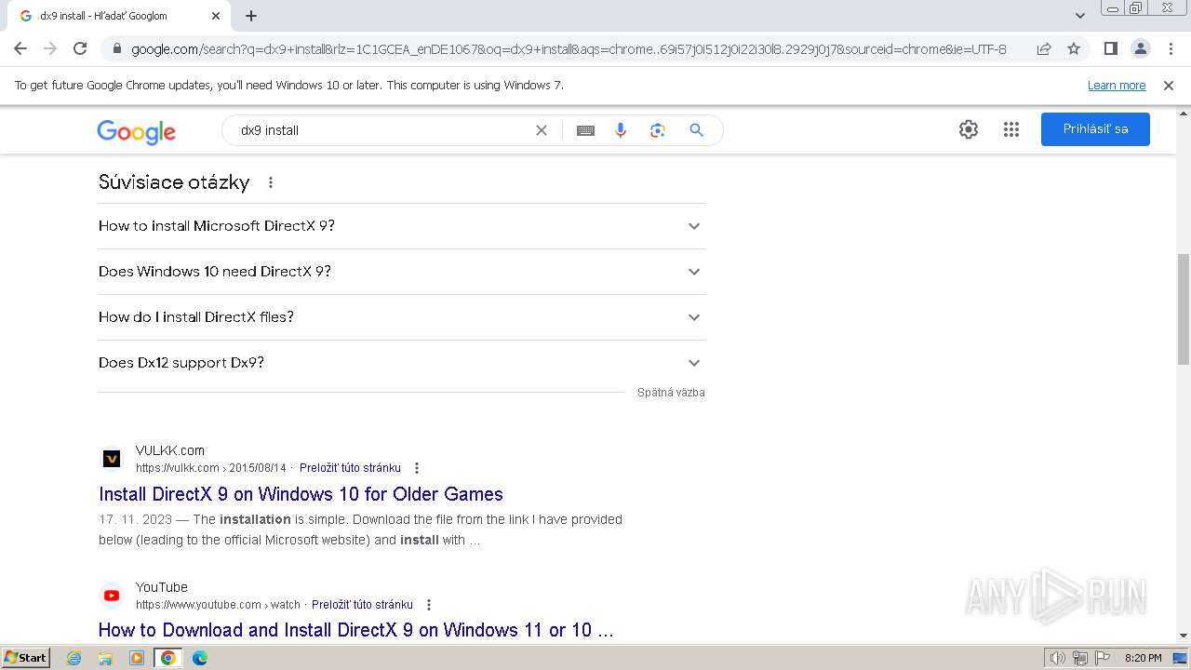Image resolution: width=1191 pixels, height=670 pixels.
Task: Switch to Chrome taskbar button
Action: tap(167, 658)
